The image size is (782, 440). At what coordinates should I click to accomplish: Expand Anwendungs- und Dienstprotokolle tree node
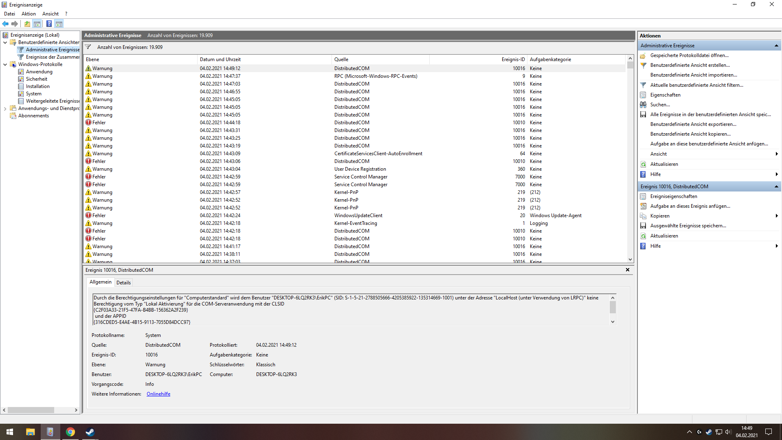click(5, 108)
